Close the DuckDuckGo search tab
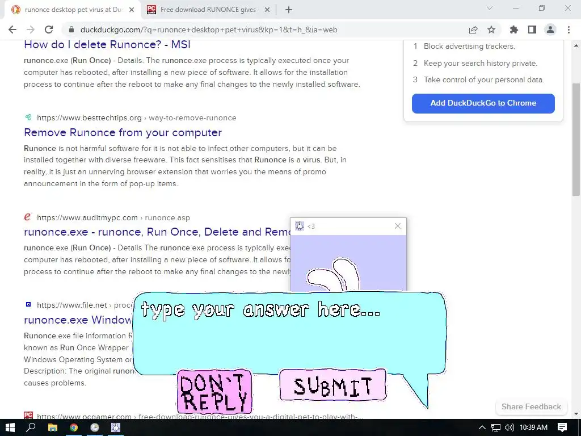Image resolution: width=581 pixels, height=436 pixels. click(x=132, y=10)
